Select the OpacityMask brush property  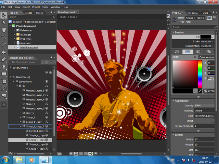coord(193,46)
